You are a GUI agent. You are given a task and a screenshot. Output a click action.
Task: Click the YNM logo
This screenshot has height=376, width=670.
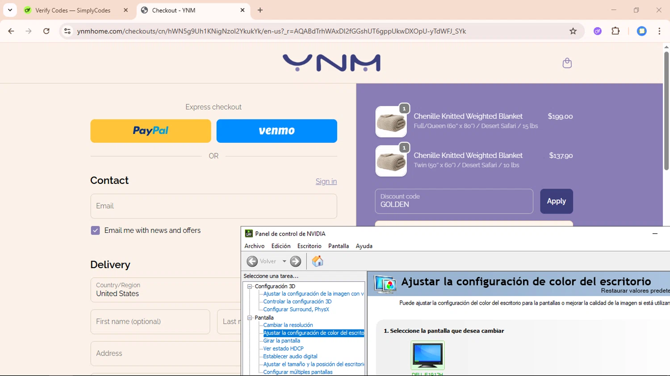[x=331, y=63]
